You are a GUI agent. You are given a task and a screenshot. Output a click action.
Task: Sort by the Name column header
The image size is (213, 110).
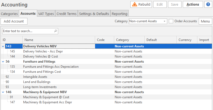pos(59,40)
